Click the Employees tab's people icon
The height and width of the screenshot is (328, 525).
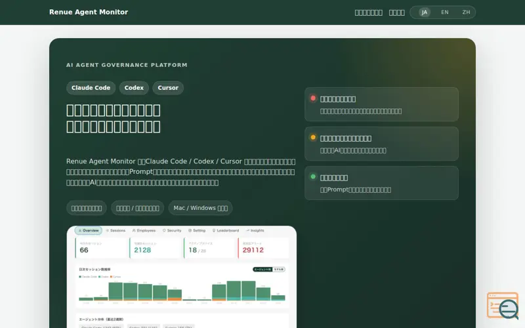coord(134,231)
